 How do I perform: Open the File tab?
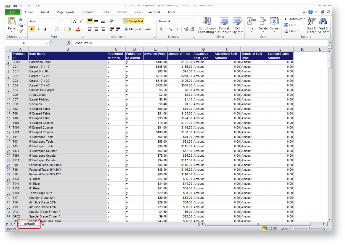tap(13, 12)
